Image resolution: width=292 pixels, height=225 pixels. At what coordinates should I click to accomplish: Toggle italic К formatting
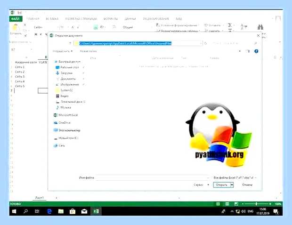41,34
